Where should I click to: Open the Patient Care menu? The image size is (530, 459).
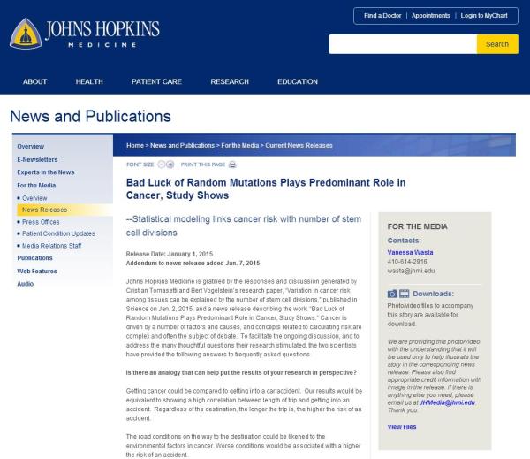point(156,81)
